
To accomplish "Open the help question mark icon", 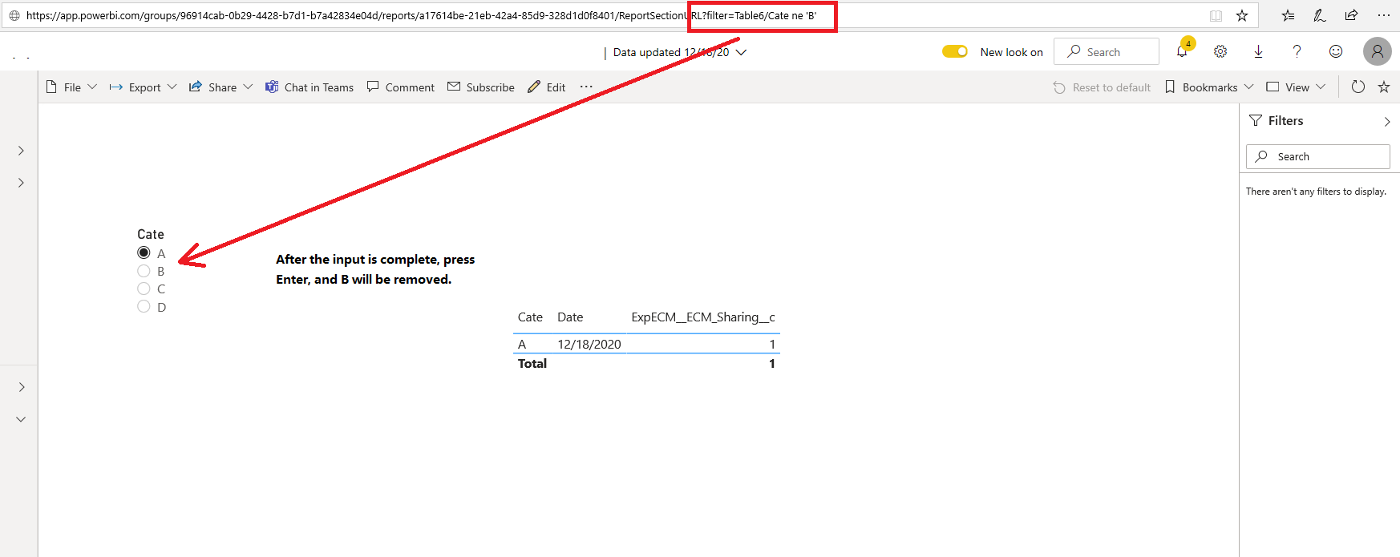I will pyautogui.click(x=1297, y=51).
